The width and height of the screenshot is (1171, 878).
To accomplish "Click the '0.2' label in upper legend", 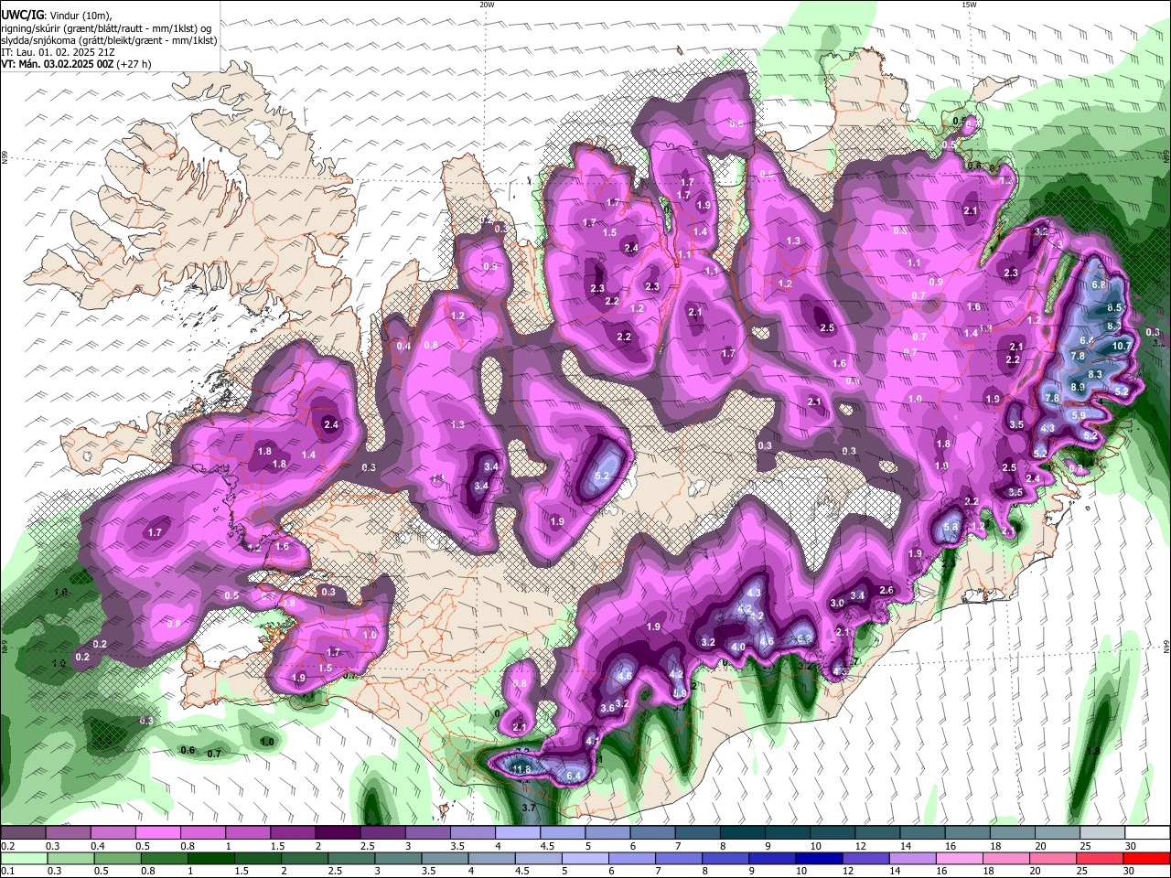I will pyautogui.click(x=6, y=846).
